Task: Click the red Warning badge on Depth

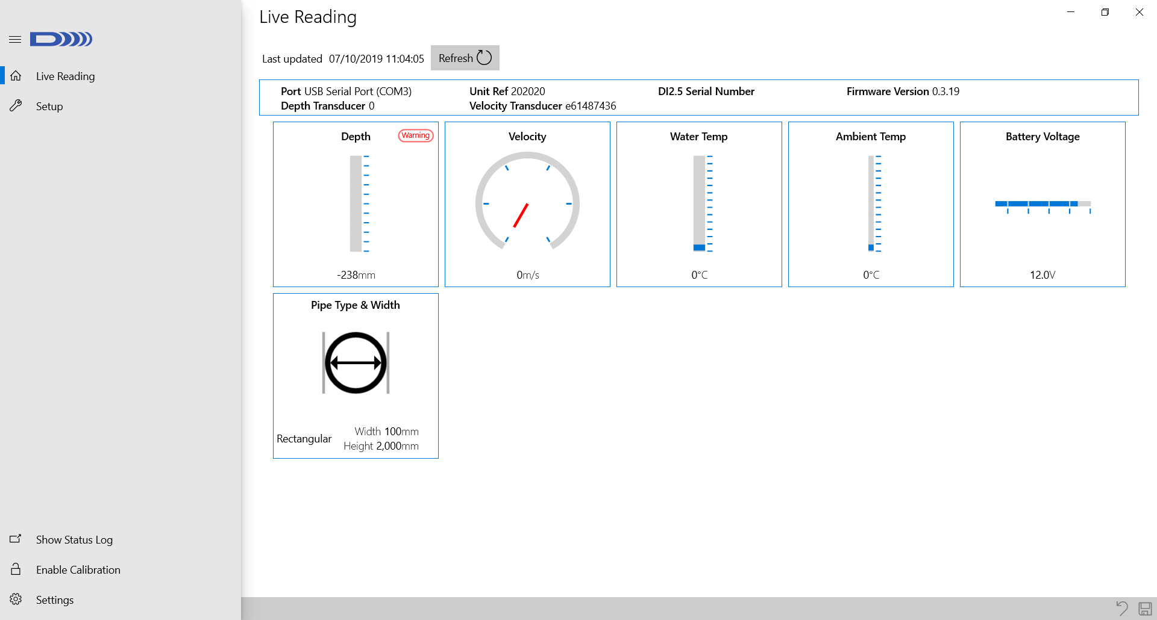Action: pos(416,135)
